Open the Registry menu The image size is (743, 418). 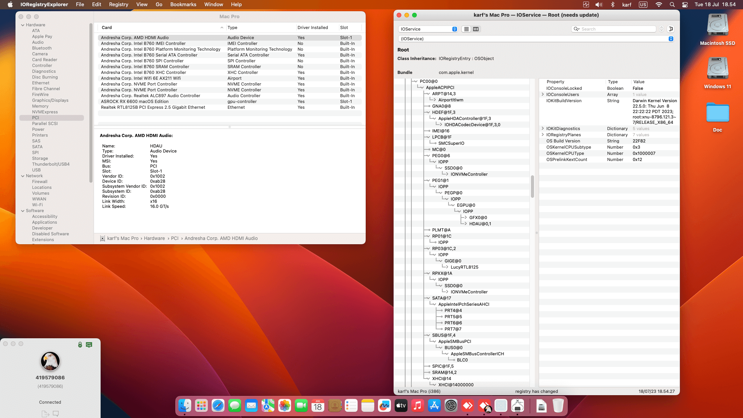pos(118,5)
